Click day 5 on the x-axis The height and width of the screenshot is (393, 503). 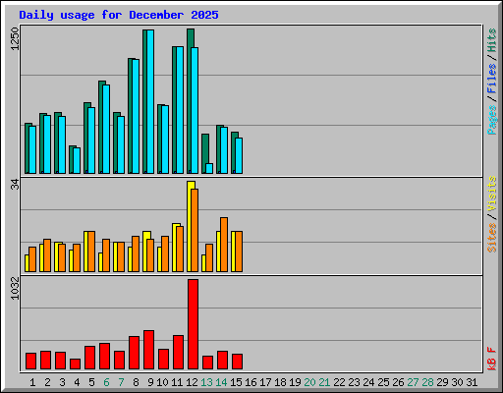[91, 382]
